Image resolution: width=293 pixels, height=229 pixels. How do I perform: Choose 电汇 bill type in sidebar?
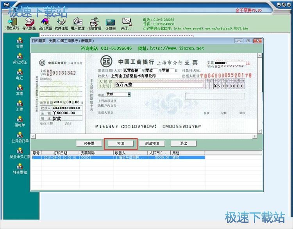(20, 74)
